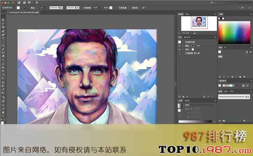This screenshot has height=156, width=253.
Task: Expand stroke 描边 row in Appearance
Action: pos(183,46)
